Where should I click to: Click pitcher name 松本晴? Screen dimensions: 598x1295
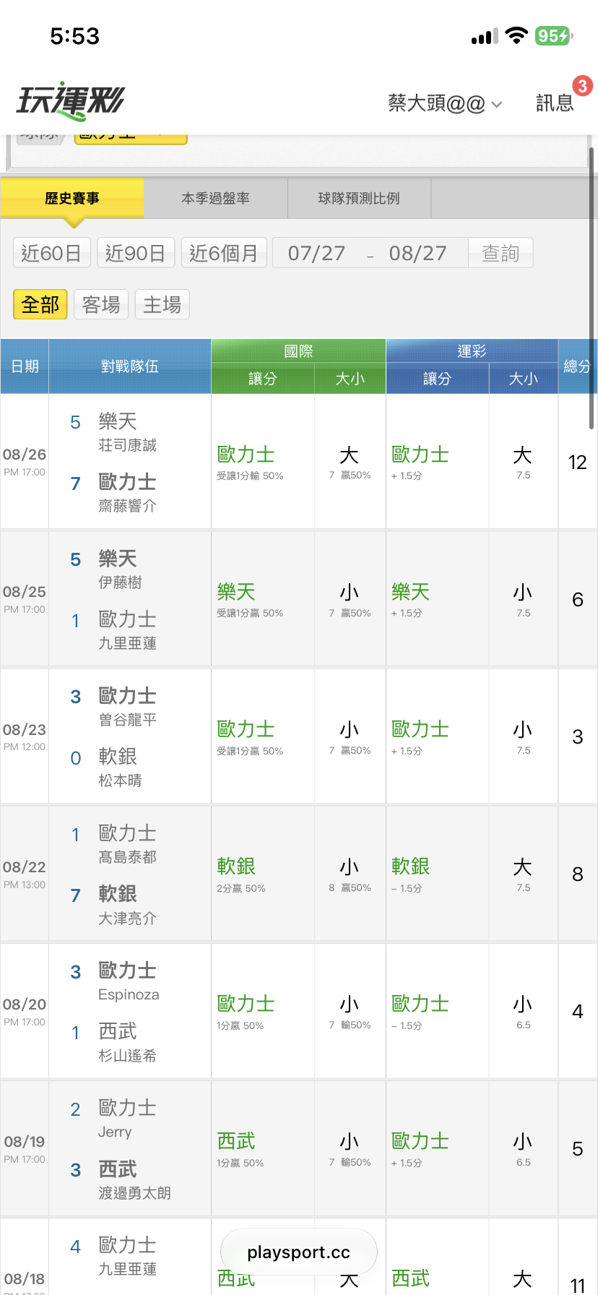point(120,780)
